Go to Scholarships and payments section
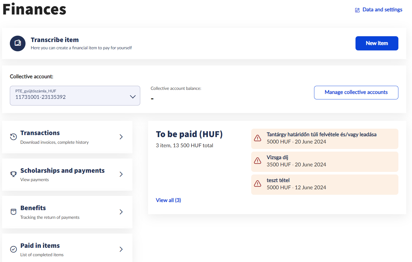 (62, 171)
